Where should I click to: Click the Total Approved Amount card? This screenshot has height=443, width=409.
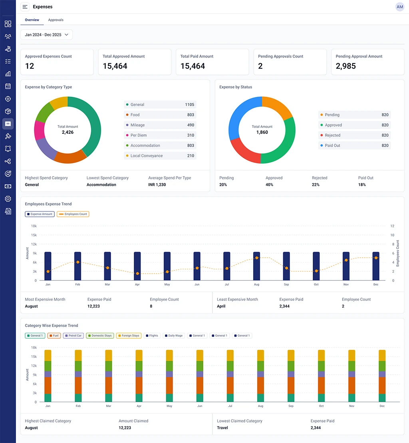pos(135,62)
